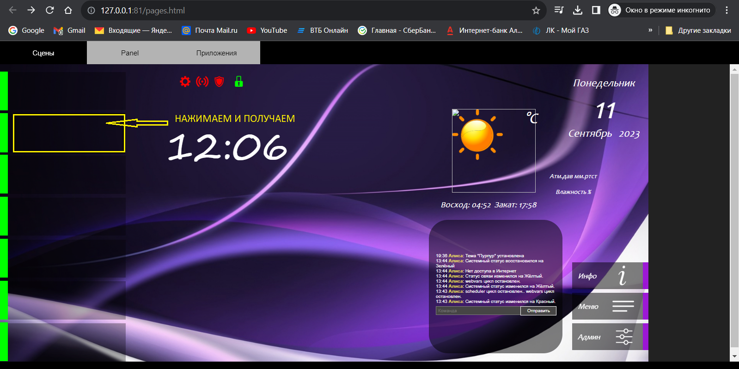Open the Меню button
Screen dimensions: 739x369
pyautogui.click(x=607, y=306)
